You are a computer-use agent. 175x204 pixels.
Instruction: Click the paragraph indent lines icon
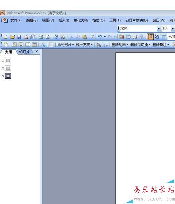(x=105, y=45)
